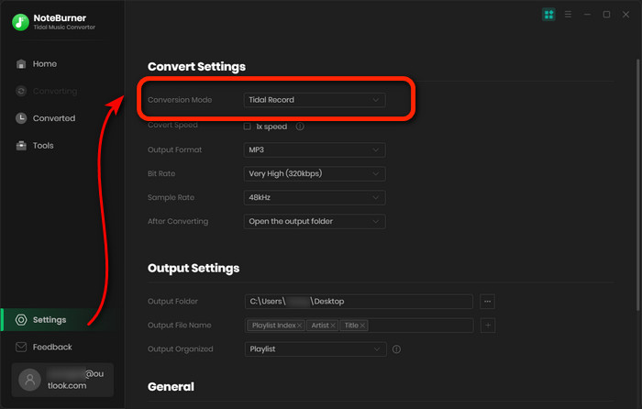642x409 pixels.
Task: Open the account email profile card
Action: [x=62, y=380]
